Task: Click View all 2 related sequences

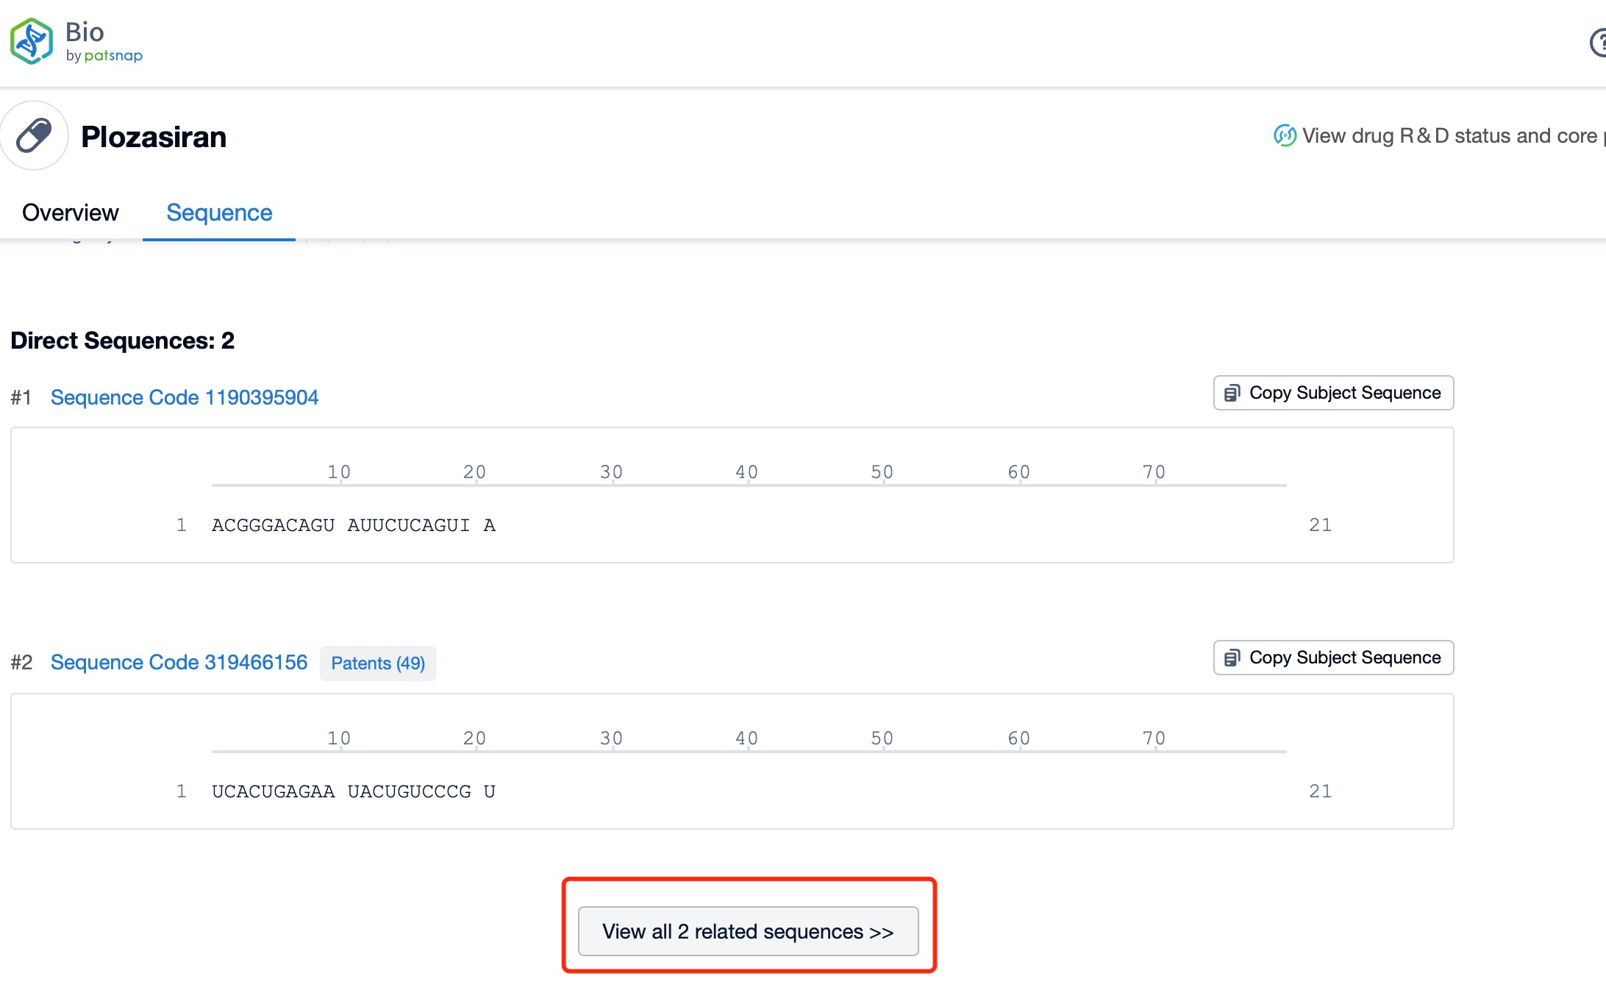Action: (x=748, y=931)
